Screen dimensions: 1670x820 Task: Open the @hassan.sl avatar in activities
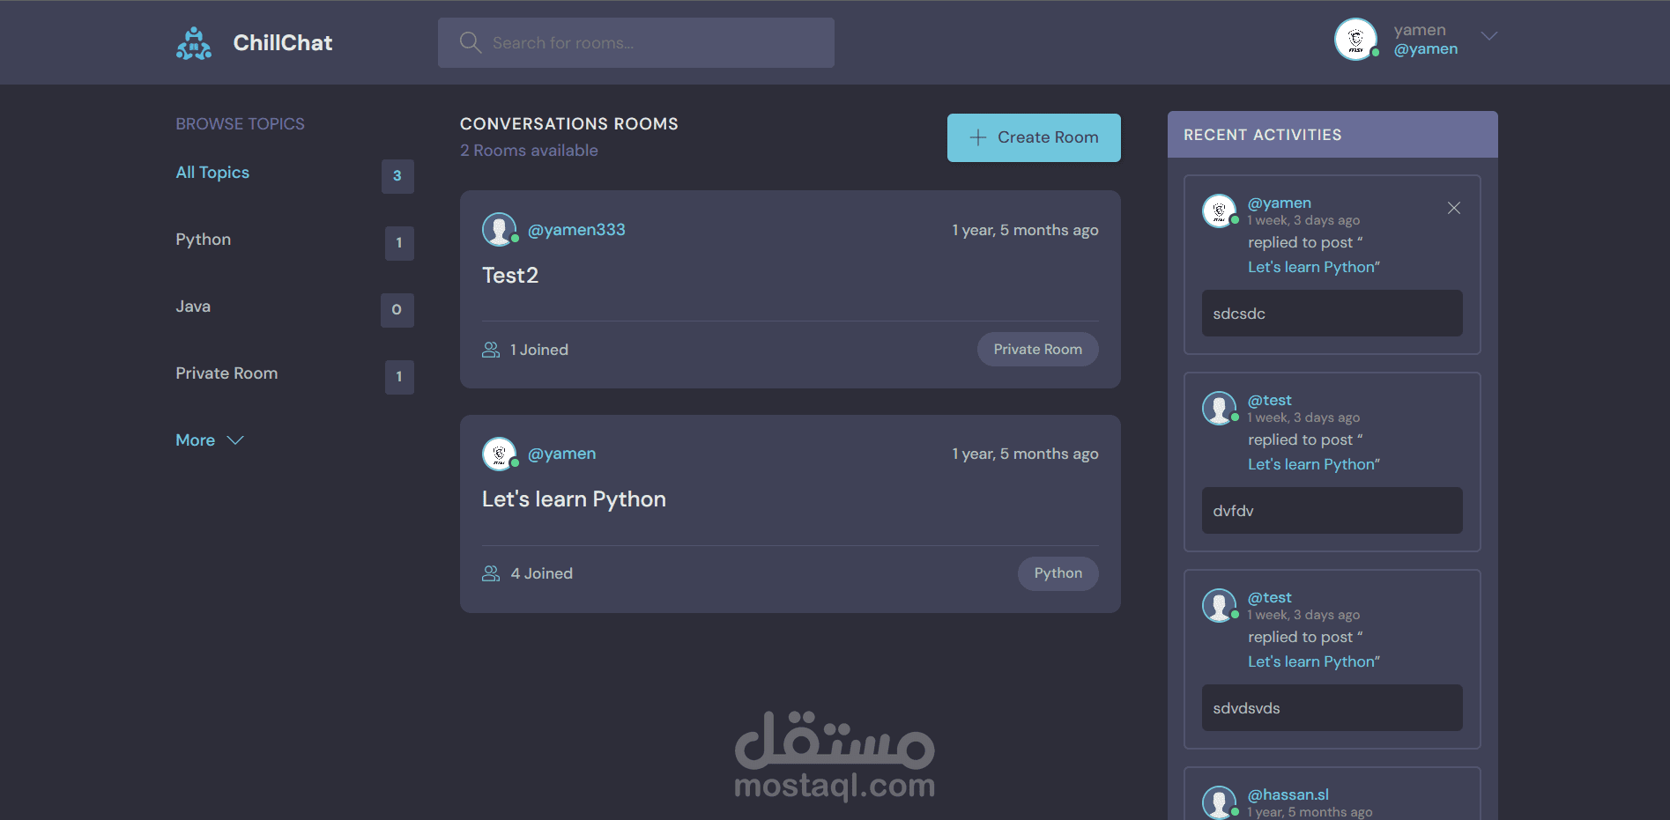[1220, 802]
